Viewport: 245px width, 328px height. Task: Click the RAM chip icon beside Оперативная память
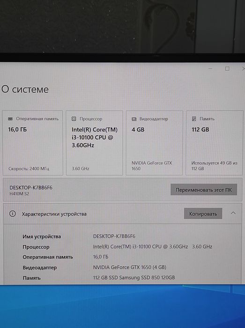10,119
